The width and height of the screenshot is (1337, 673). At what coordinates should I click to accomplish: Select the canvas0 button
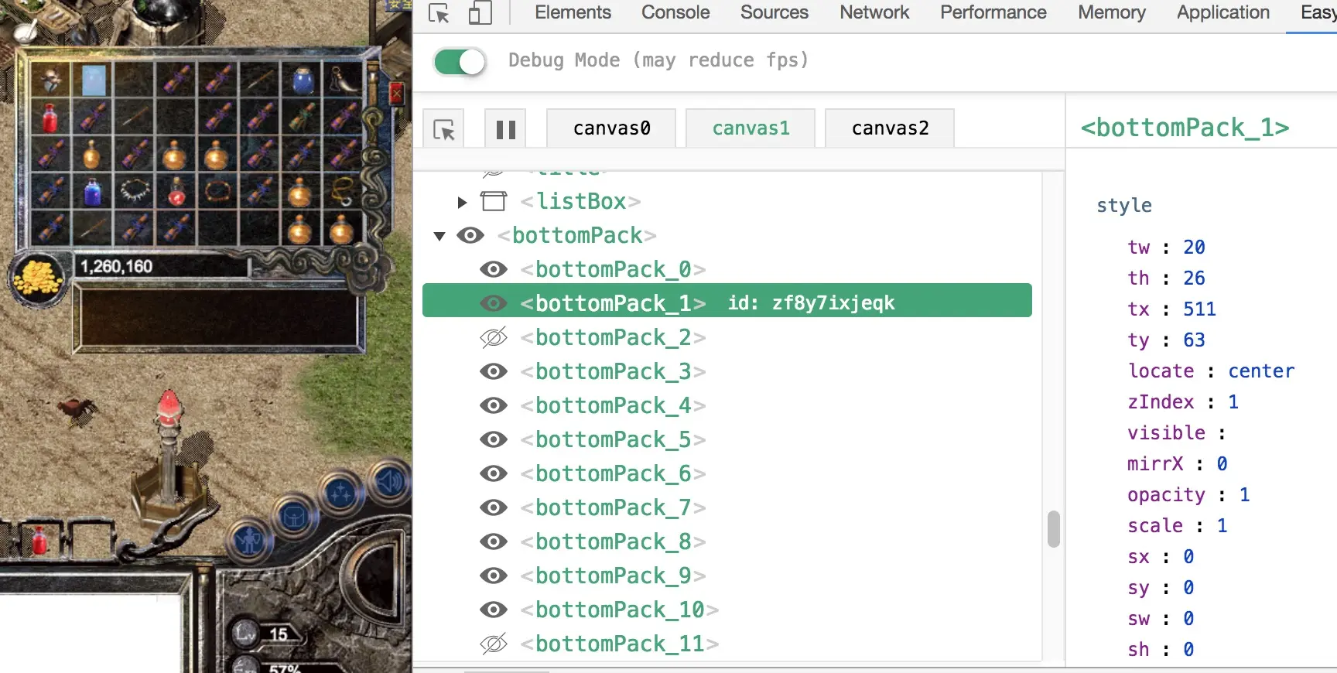tap(611, 128)
